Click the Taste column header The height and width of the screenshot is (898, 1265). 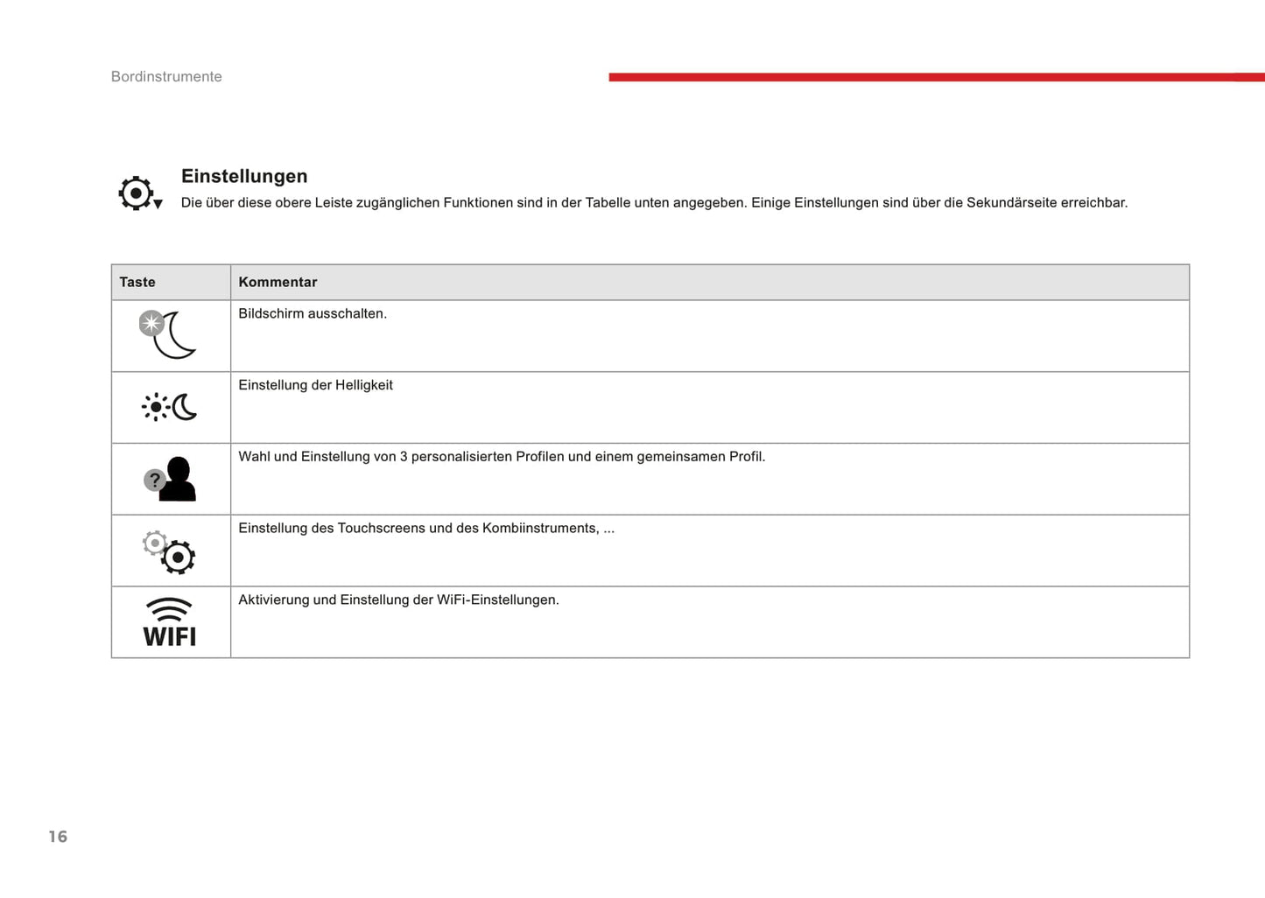[x=137, y=282]
